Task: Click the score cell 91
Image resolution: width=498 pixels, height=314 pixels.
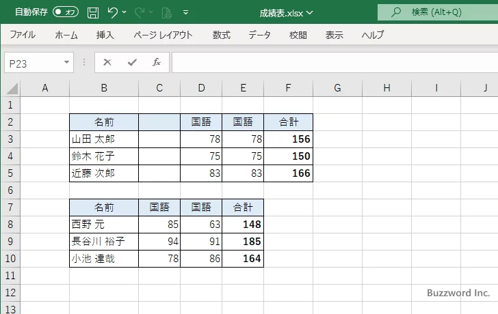Action: click(201, 242)
